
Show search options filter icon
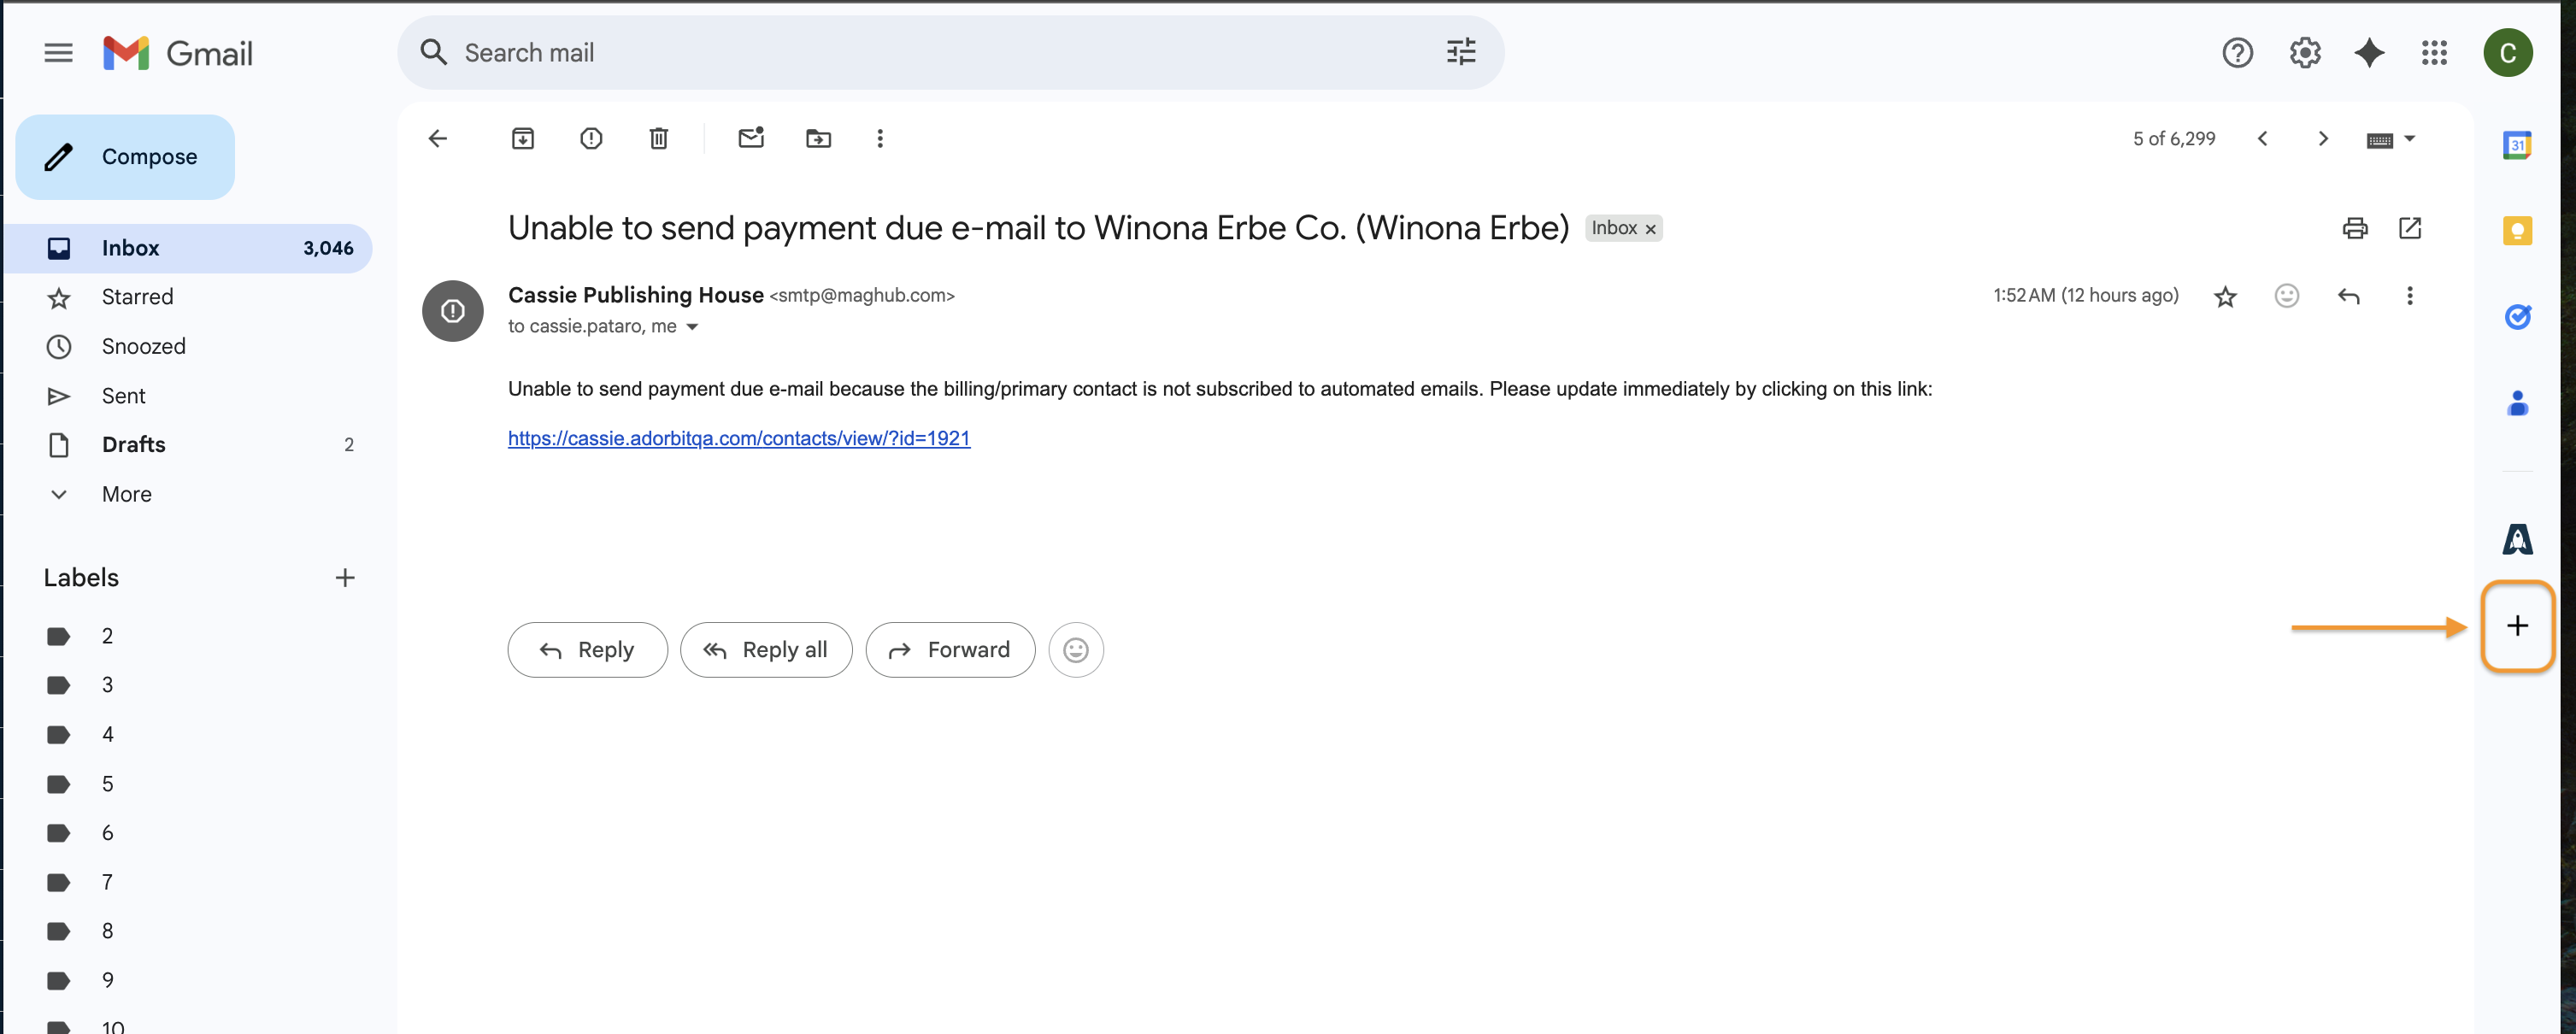pos(1460,52)
